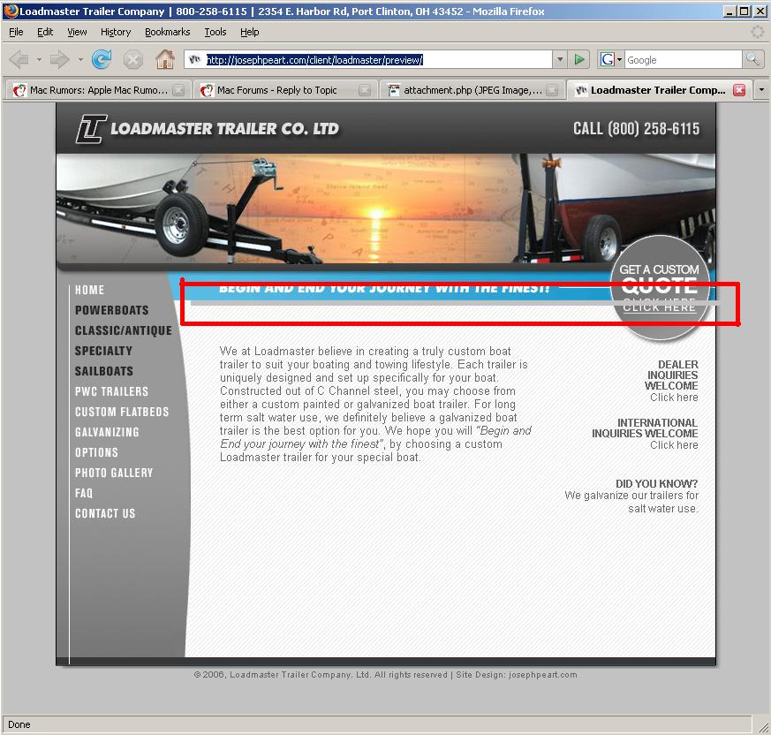Click the site favicon in the address bar
The image size is (771, 735).
pyautogui.click(x=194, y=59)
